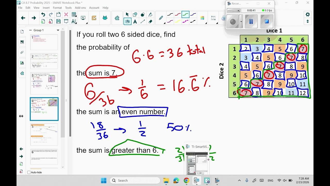
Task: Open the Page Sorter sidebar tab
Action: pos(22,32)
